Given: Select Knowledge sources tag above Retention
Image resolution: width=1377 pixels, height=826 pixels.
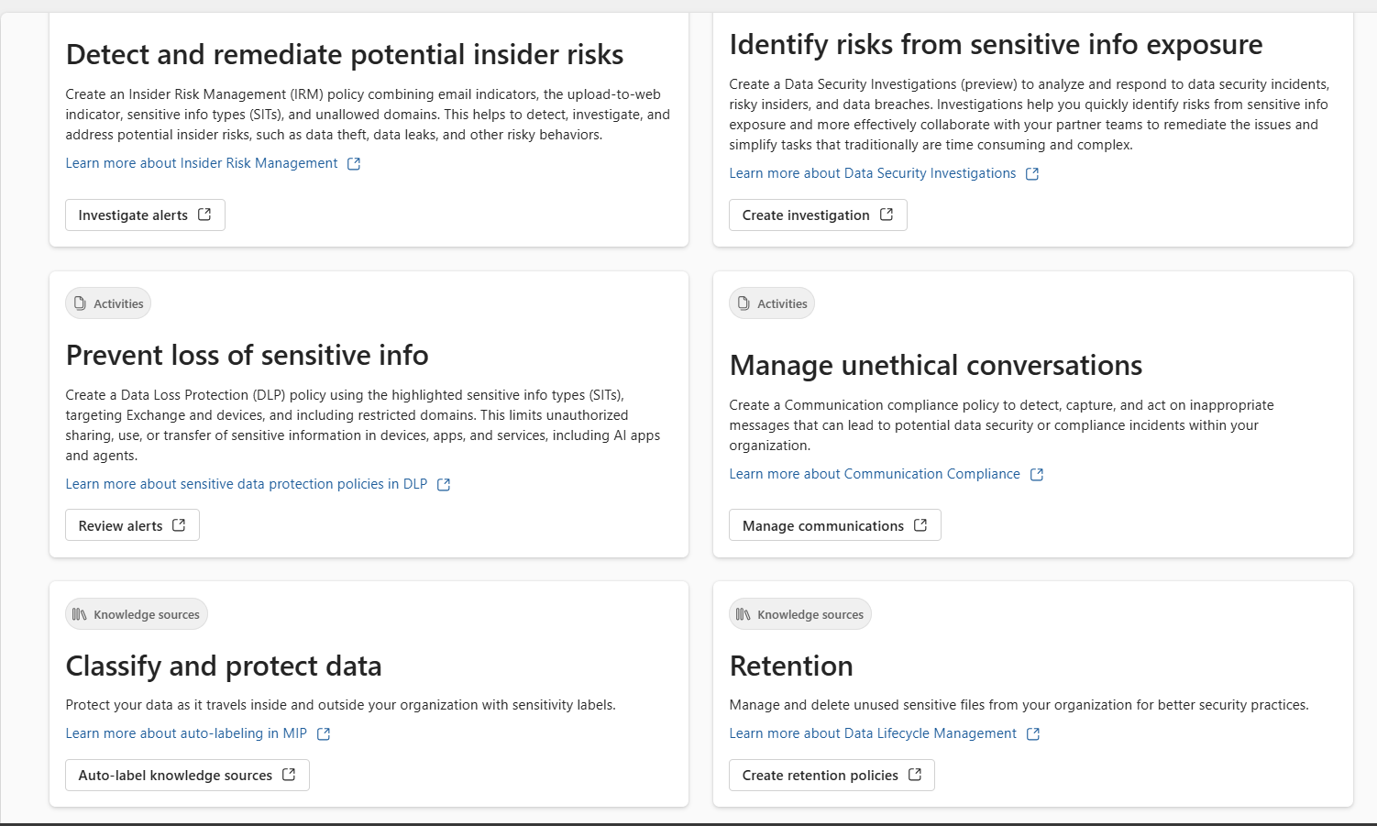Looking at the screenshot, I should 799,614.
